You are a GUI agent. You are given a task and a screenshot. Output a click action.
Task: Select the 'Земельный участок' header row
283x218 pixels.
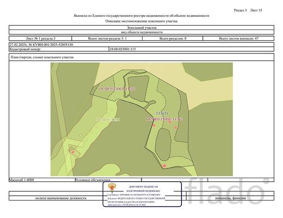[x=141, y=28]
